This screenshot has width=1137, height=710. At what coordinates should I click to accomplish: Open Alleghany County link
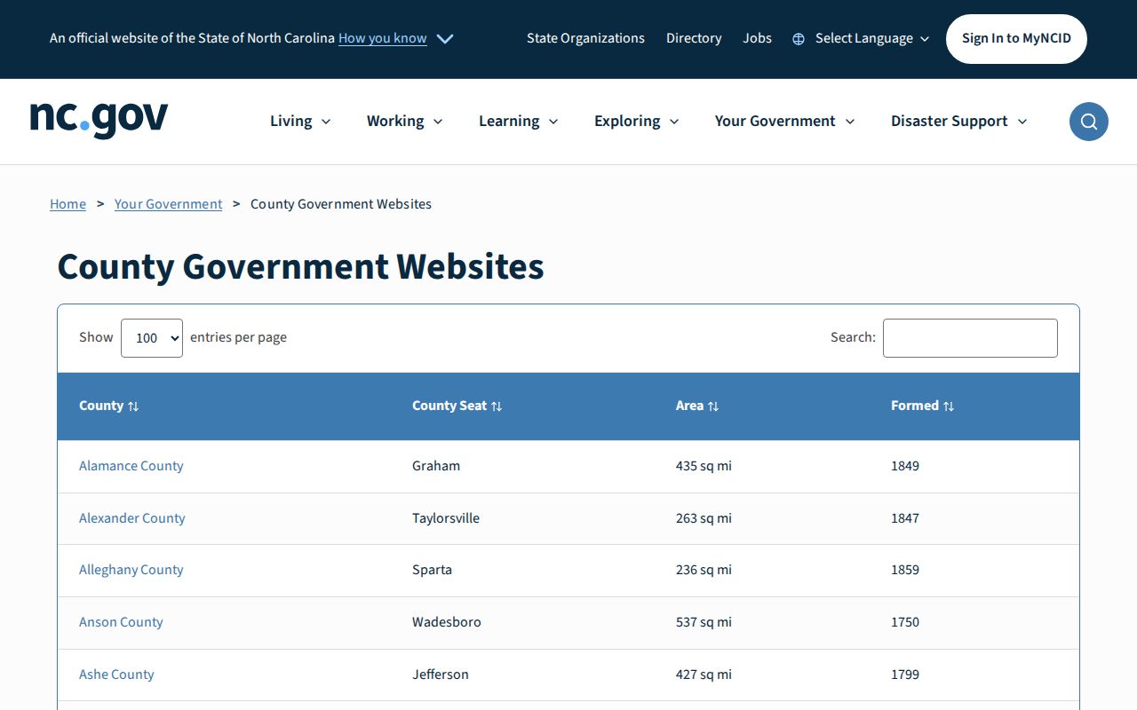131,570
